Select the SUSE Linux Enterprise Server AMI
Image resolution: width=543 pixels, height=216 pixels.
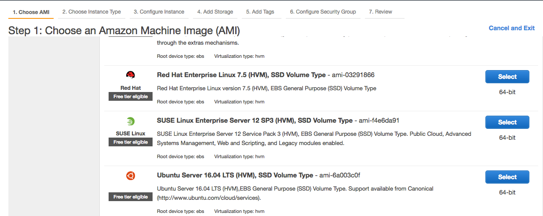pyautogui.click(x=507, y=122)
